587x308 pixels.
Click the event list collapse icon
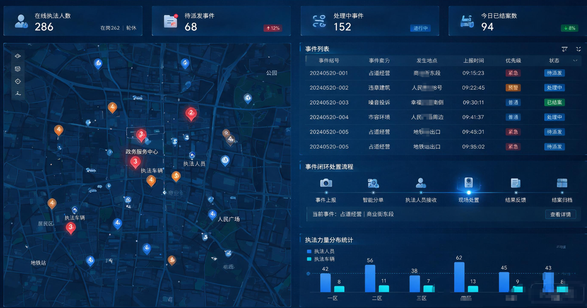pos(578,49)
